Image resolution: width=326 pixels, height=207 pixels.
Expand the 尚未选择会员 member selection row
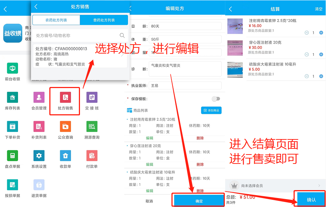[x=275, y=185]
